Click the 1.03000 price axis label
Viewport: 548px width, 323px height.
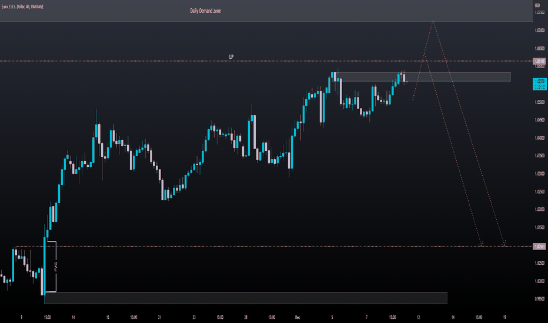(x=540, y=174)
